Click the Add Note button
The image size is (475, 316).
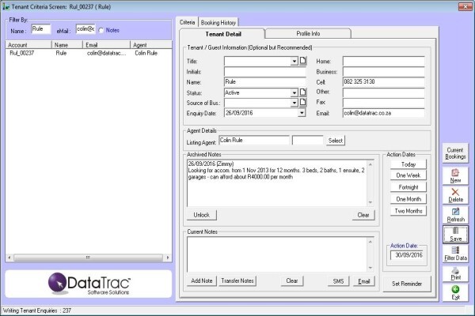tap(201, 280)
